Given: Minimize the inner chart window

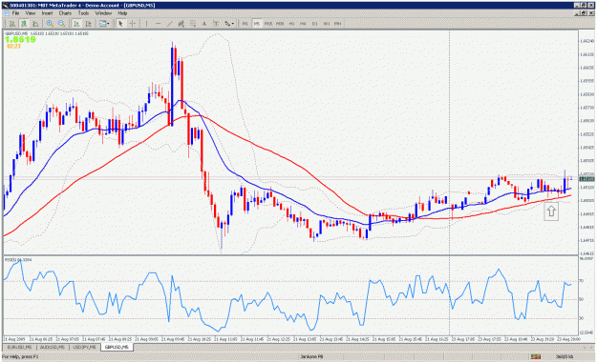Looking at the screenshot, I should (578, 13).
